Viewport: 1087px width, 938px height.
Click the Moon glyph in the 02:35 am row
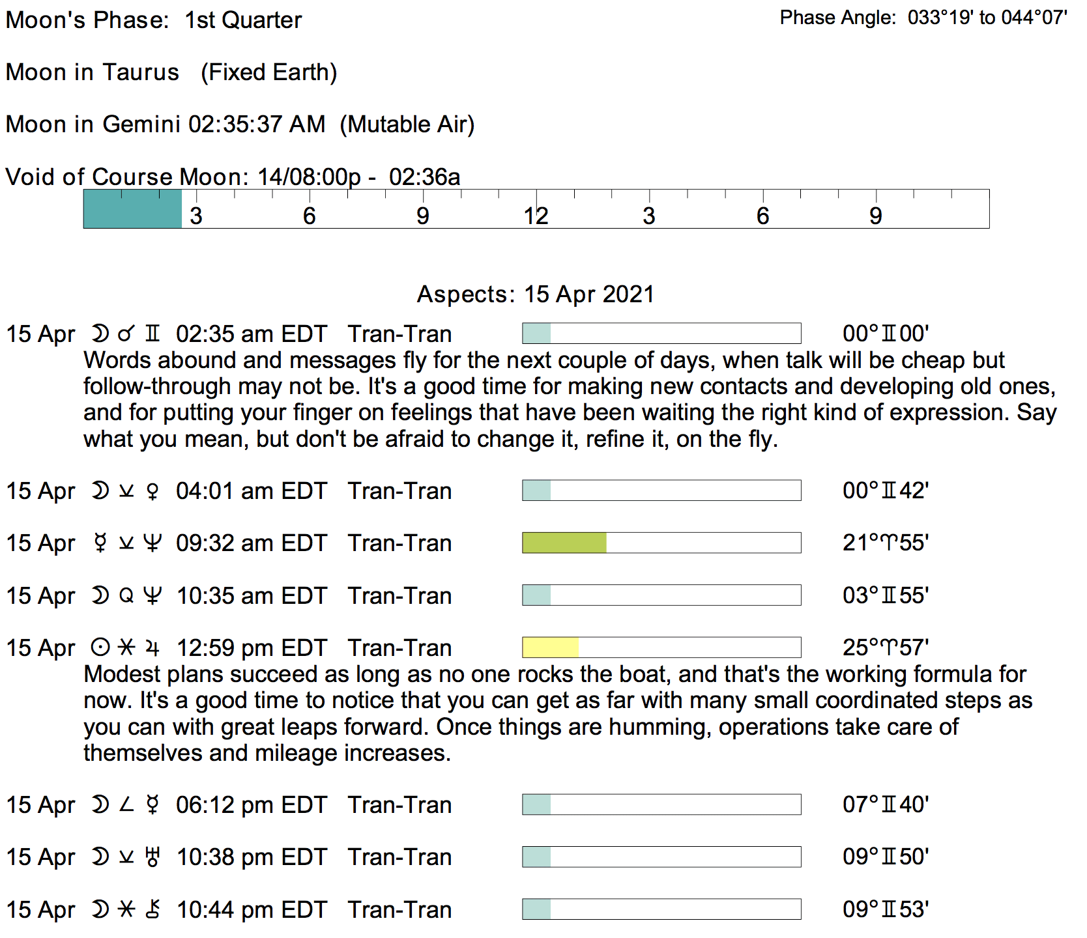(x=100, y=334)
